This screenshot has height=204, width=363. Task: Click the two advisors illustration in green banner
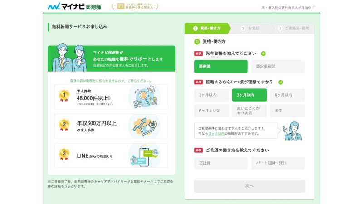tap(70, 58)
